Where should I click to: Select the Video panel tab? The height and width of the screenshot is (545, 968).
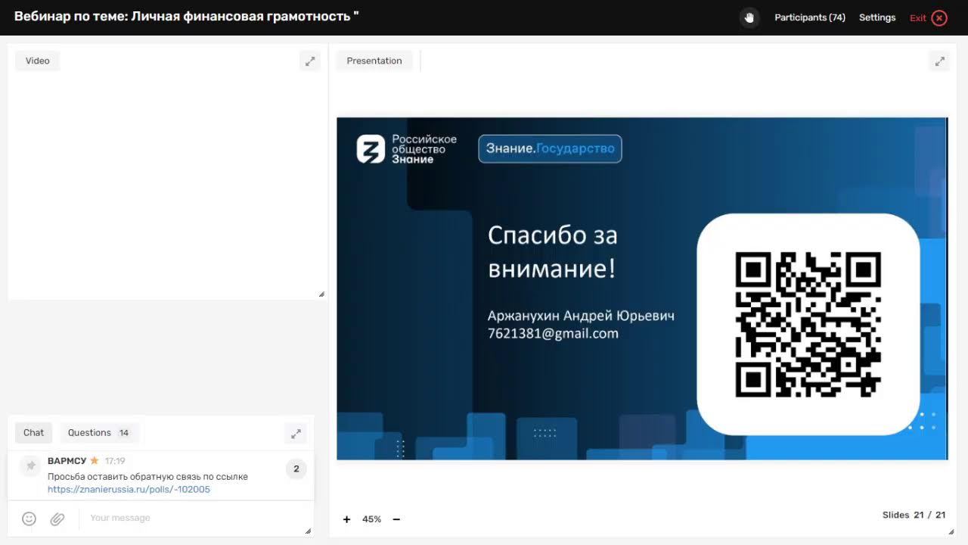tap(37, 61)
